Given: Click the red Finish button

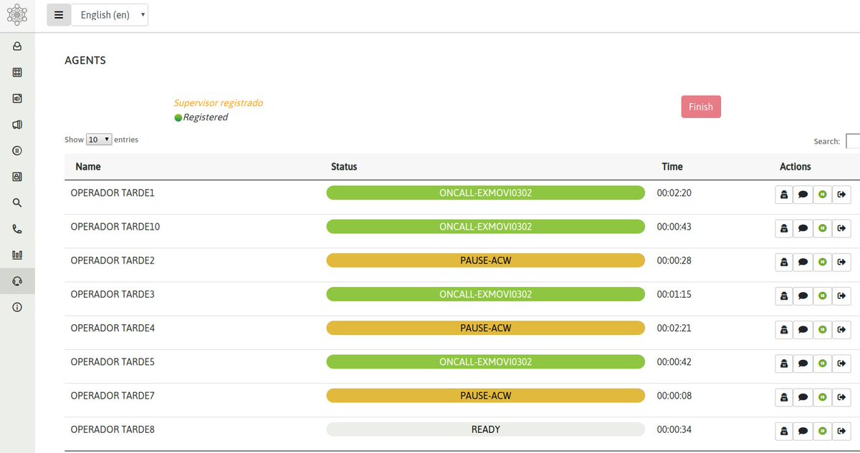Looking at the screenshot, I should [x=701, y=107].
